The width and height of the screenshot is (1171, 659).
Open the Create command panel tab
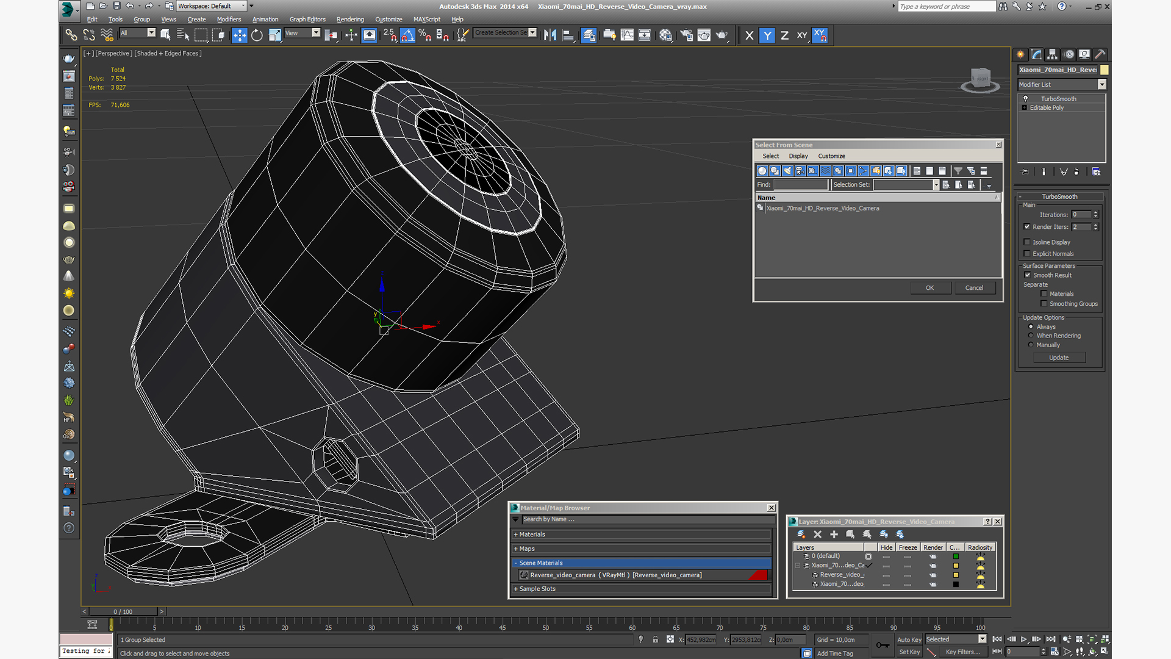point(1020,54)
